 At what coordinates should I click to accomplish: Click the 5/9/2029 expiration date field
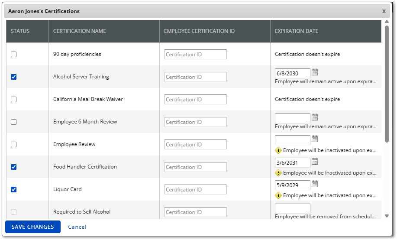point(292,185)
